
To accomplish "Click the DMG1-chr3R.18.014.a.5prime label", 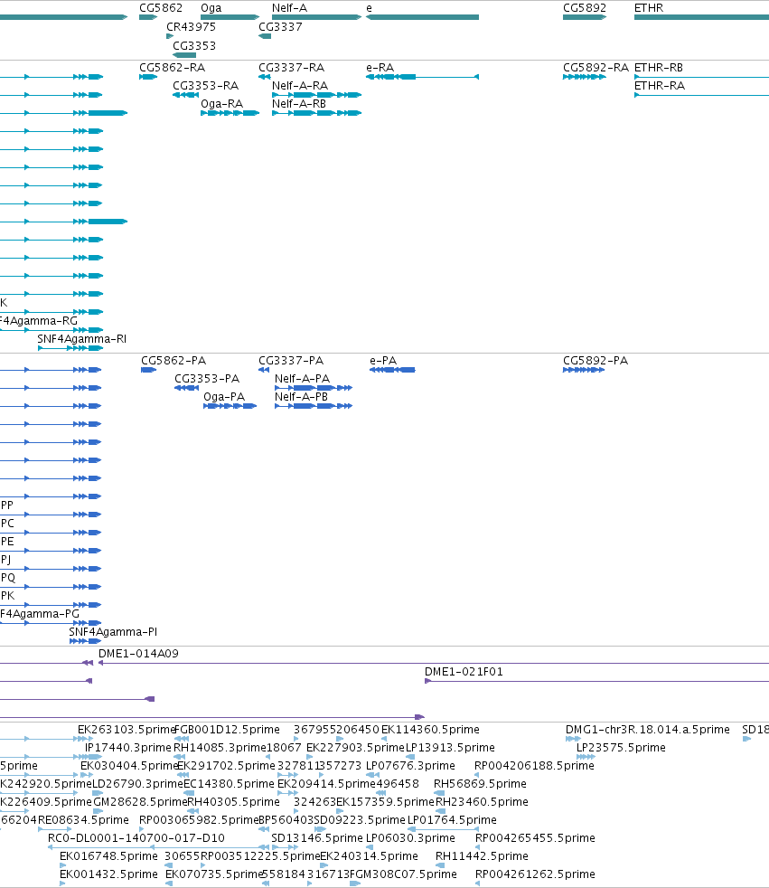I will point(647,730).
